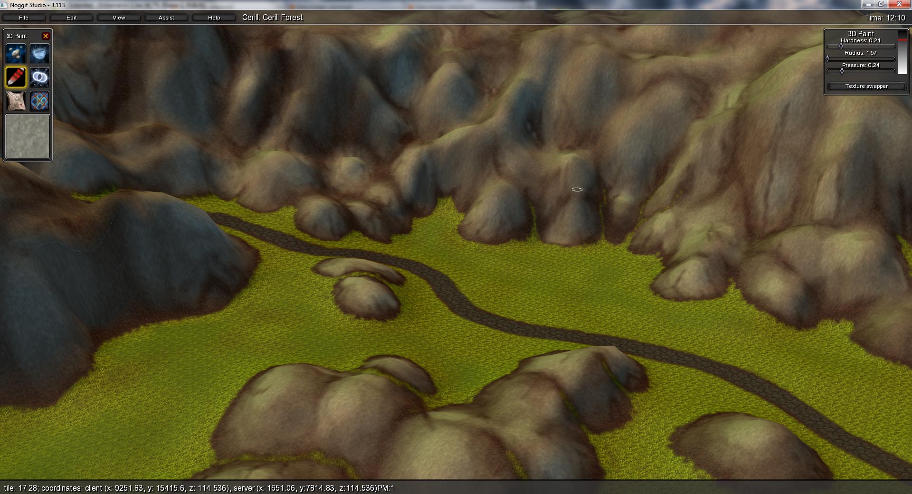Close the Noggit Studio window
The height and width of the screenshot is (494, 912).
tap(899, 4)
